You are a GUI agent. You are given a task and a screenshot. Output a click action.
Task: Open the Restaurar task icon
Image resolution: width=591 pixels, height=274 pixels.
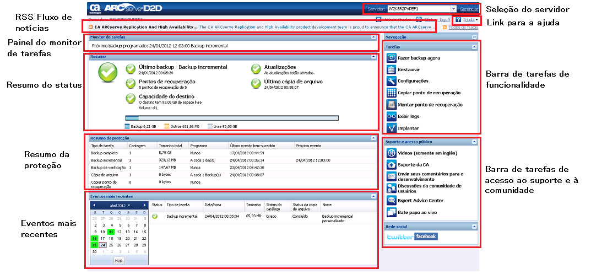[391, 69]
